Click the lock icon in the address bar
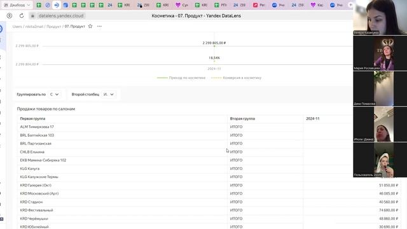This screenshot has height=229, width=407. click(32, 16)
